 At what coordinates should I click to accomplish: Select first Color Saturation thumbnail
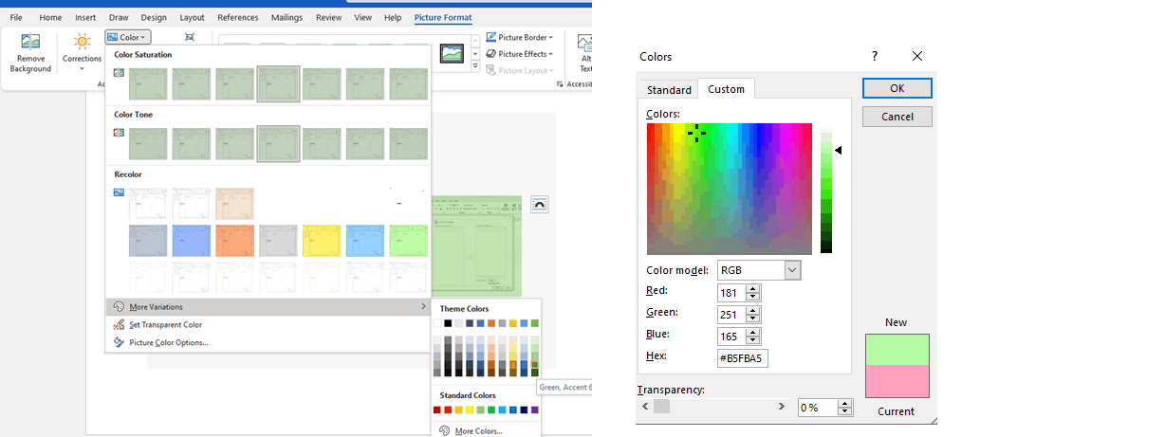pos(148,83)
